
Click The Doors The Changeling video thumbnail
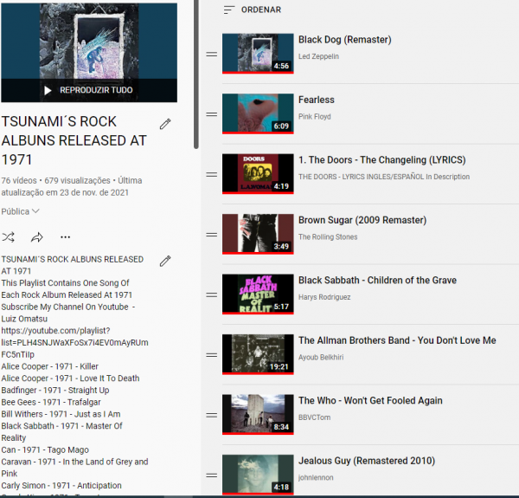click(257, 173)
